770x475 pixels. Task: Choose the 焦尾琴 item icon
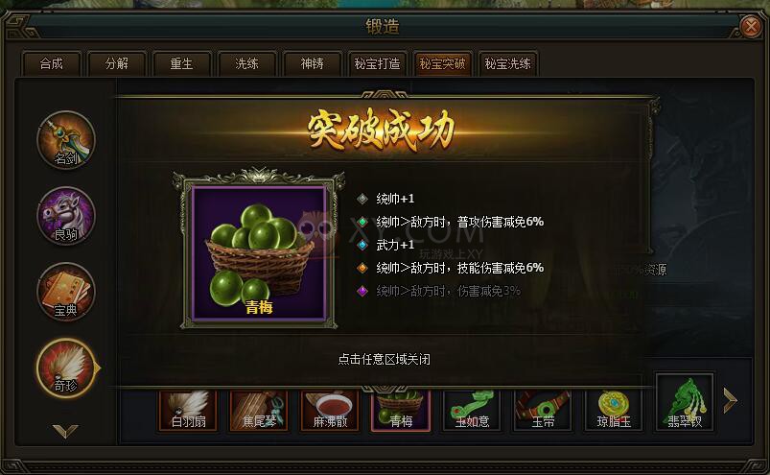point(259,410)
